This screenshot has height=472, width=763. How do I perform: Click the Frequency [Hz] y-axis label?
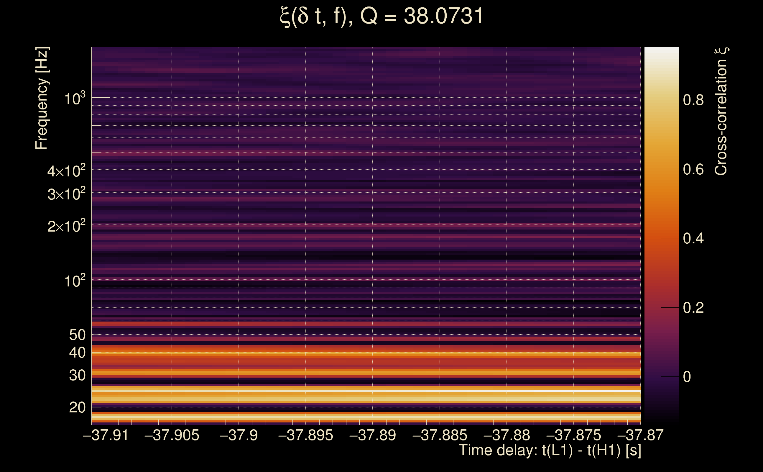[x=42, y=98]
